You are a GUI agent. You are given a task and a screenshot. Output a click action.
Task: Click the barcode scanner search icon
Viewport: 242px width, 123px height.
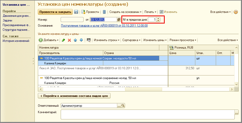click(x=89, y=40)
